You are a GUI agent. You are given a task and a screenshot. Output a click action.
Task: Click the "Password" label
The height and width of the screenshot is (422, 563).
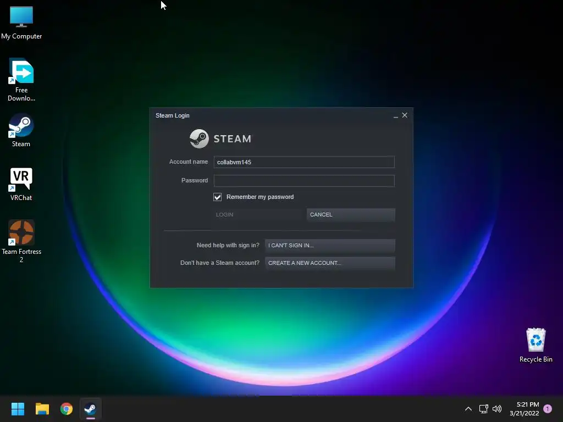[x=195, y=180]
